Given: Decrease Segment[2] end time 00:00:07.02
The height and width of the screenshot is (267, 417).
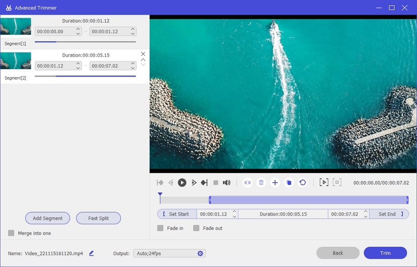Looking at the screenshot, I should (x=133, y=68).
